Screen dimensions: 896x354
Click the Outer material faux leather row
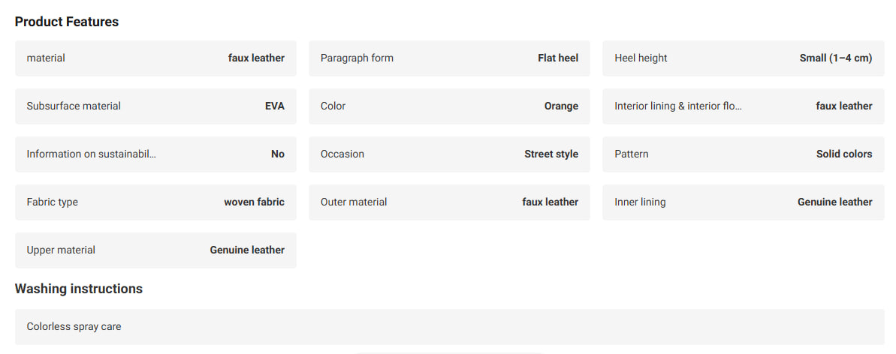click(449, 202)
